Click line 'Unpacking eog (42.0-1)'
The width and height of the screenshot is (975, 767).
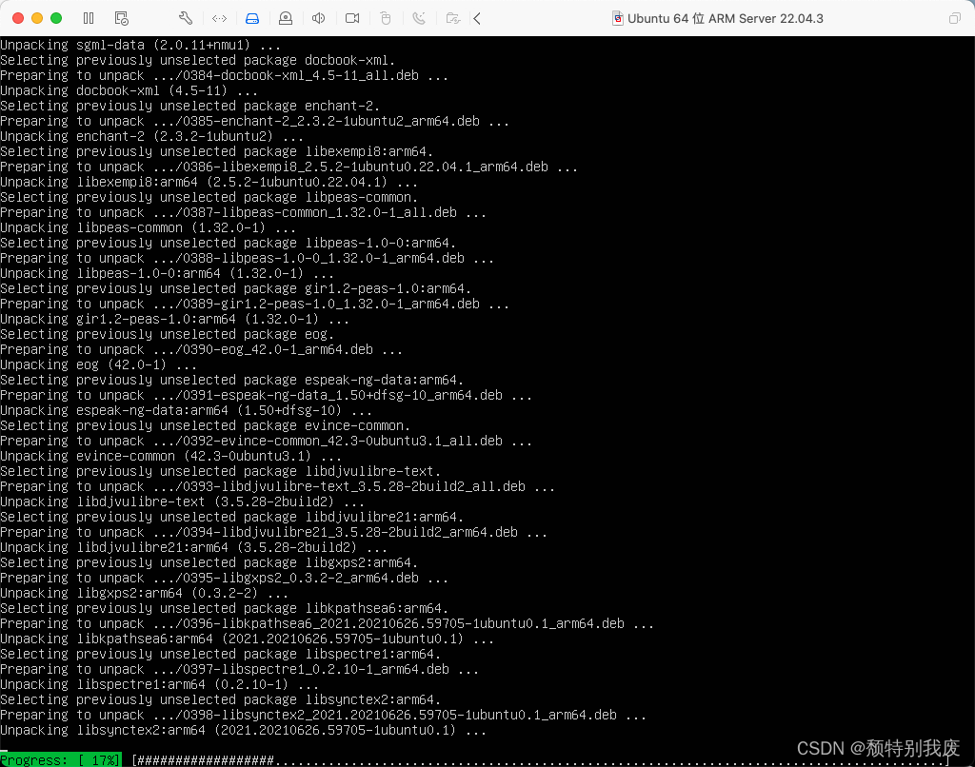[99, 364]
